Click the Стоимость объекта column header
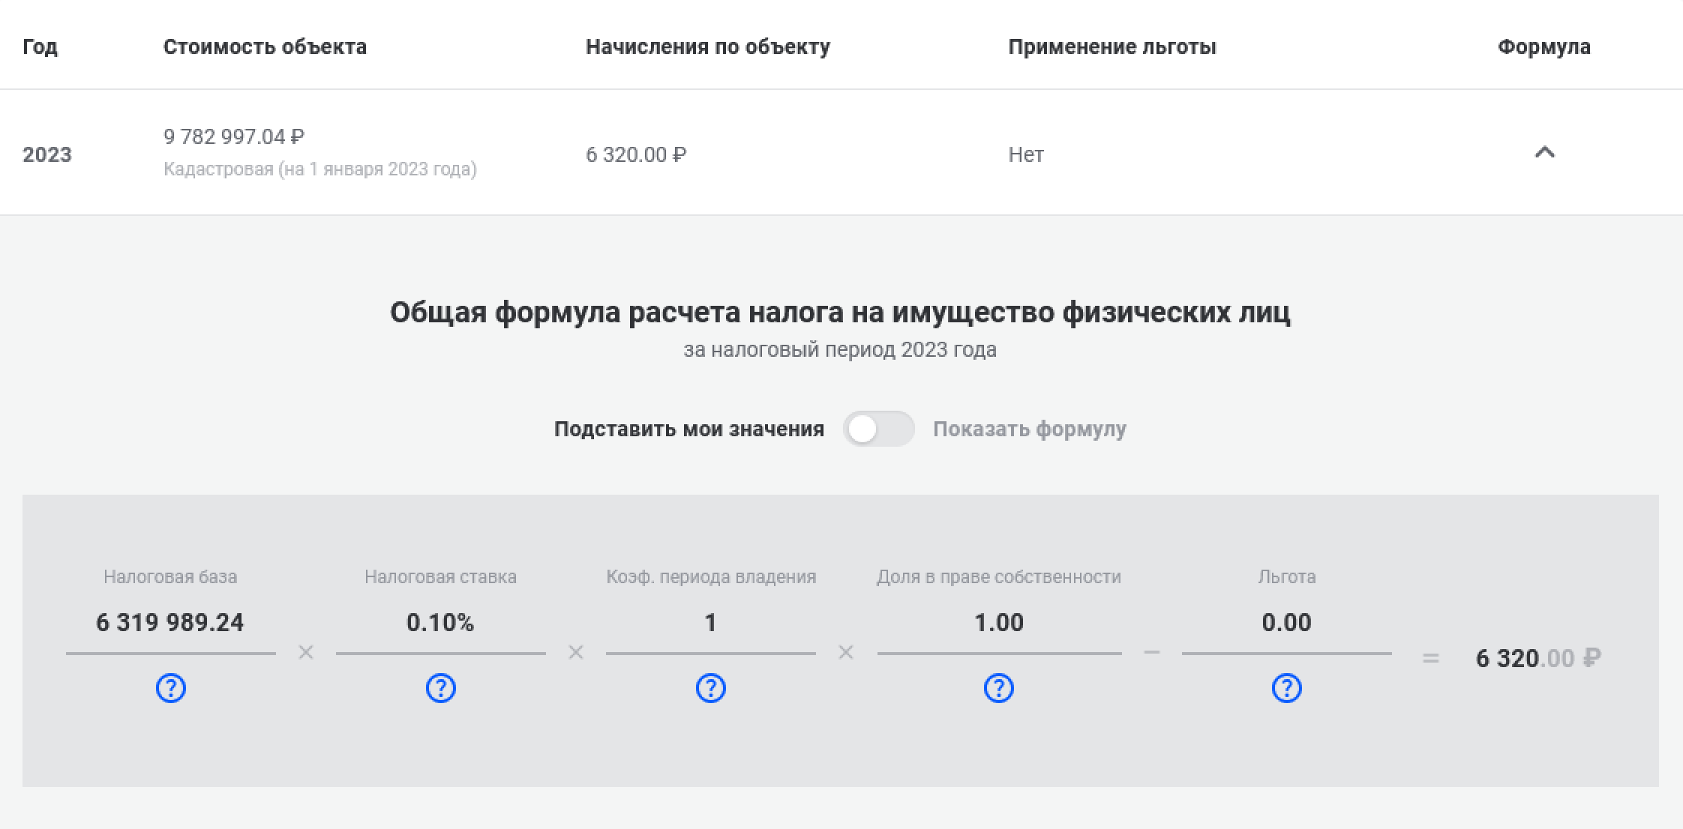 [x=265, y=46]
